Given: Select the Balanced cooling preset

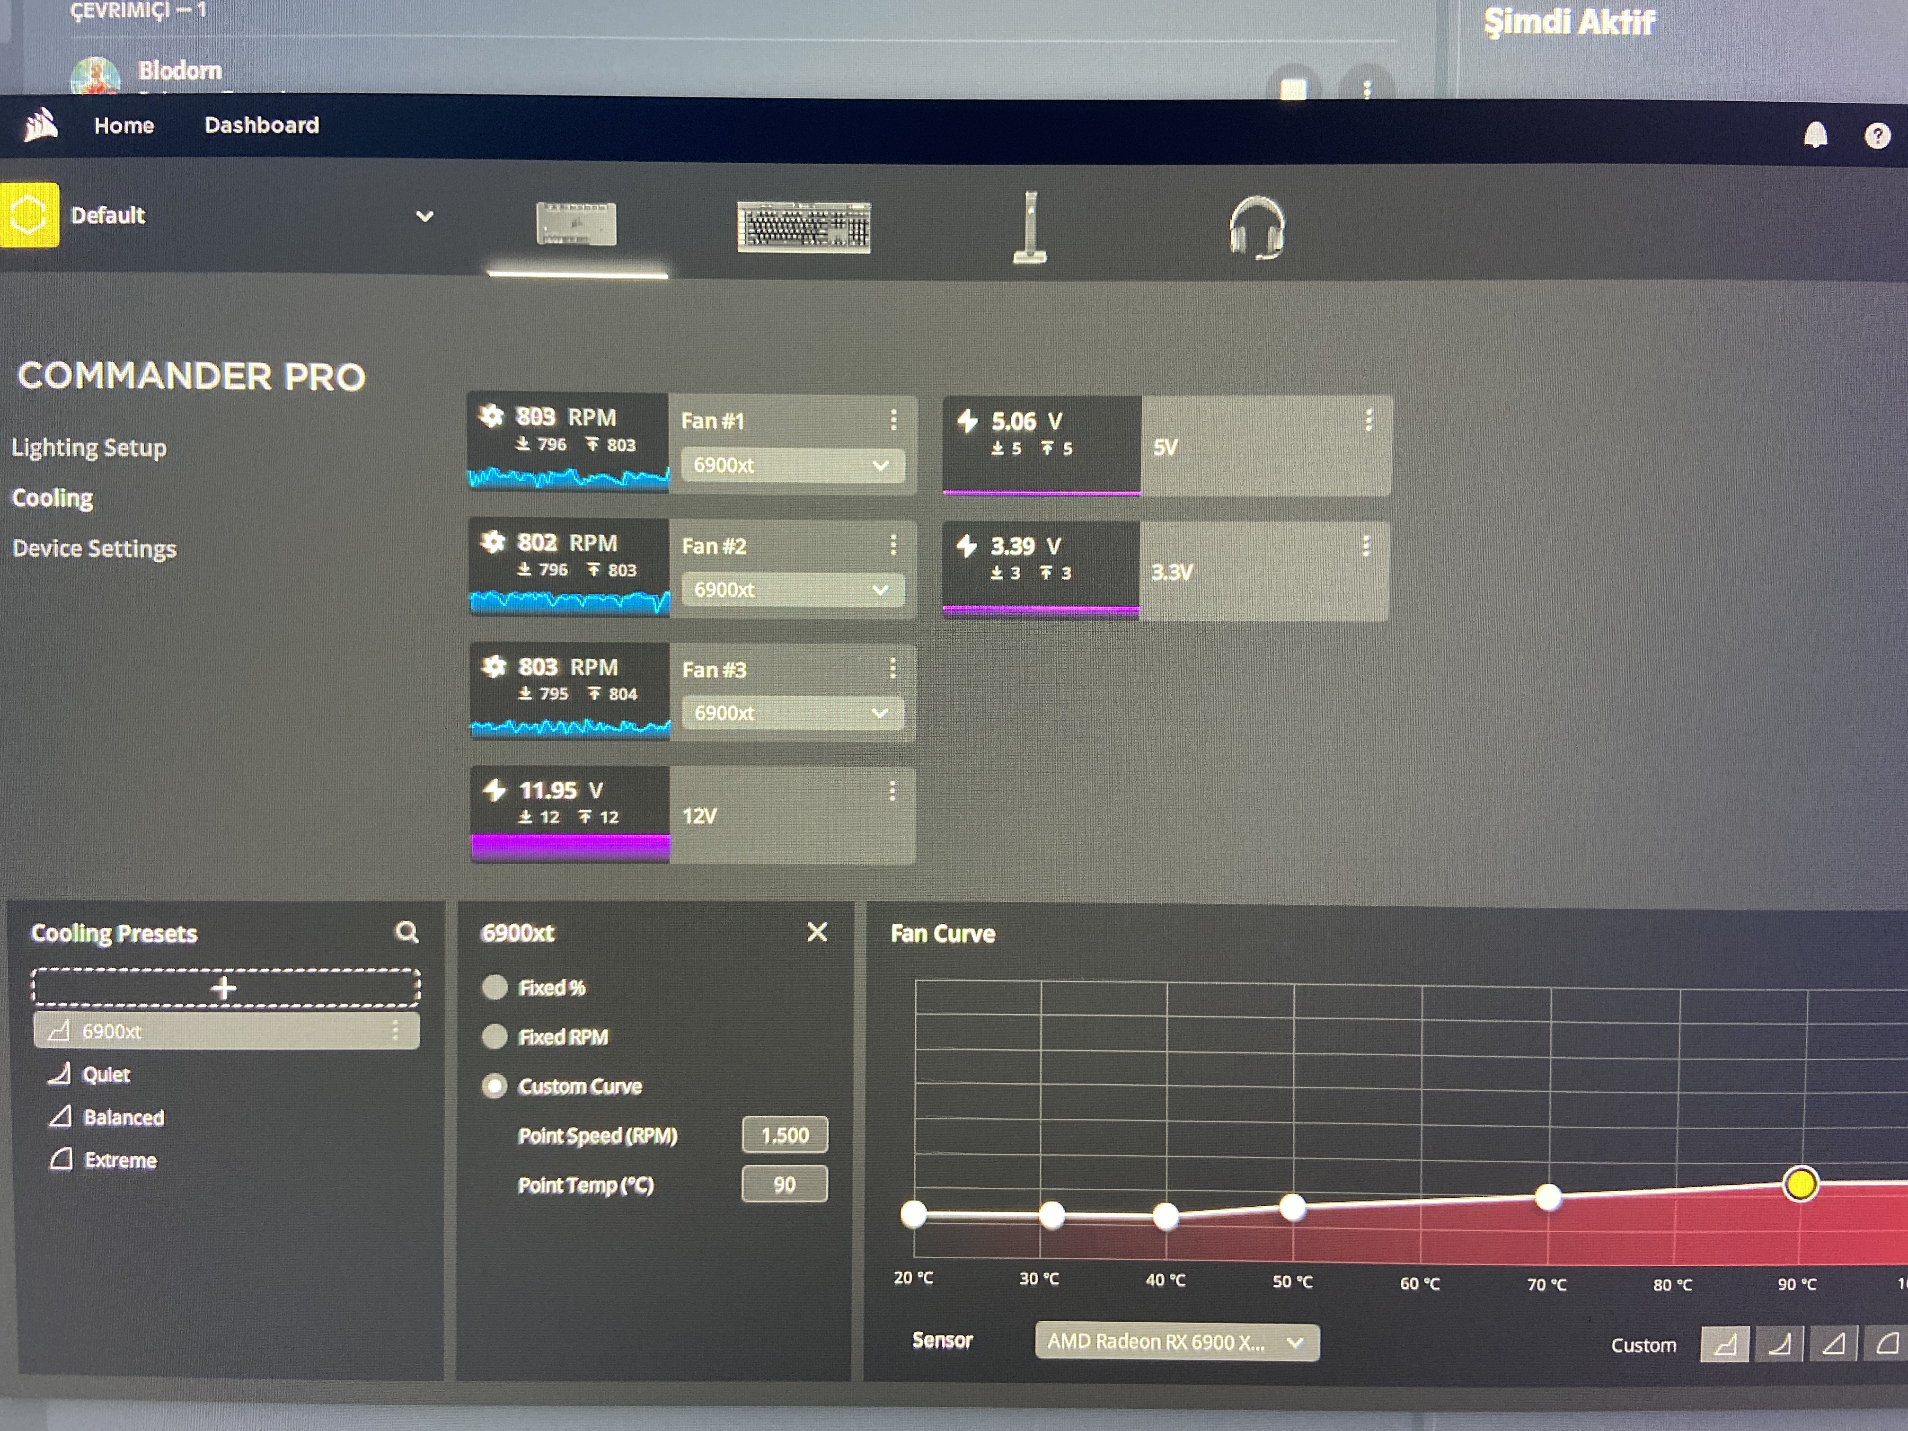Looking at the screenshot, I should tap(124, 1118).
